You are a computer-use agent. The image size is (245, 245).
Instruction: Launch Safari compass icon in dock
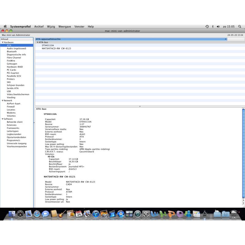point(37,214)
